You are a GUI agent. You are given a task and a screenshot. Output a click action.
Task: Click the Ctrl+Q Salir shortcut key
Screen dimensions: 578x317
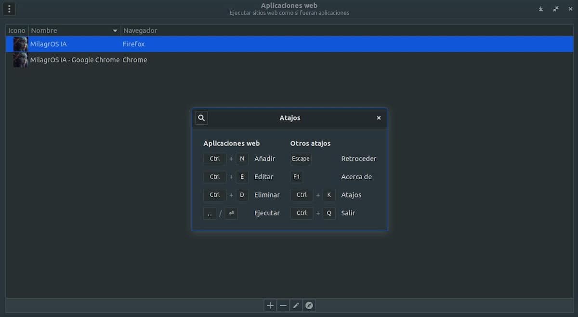(x=302, y=213)
